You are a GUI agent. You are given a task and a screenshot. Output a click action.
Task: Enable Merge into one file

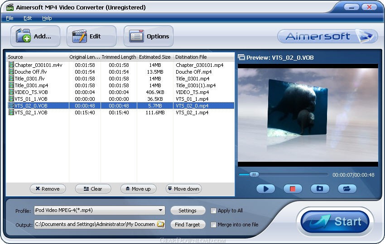click(214, 225)
